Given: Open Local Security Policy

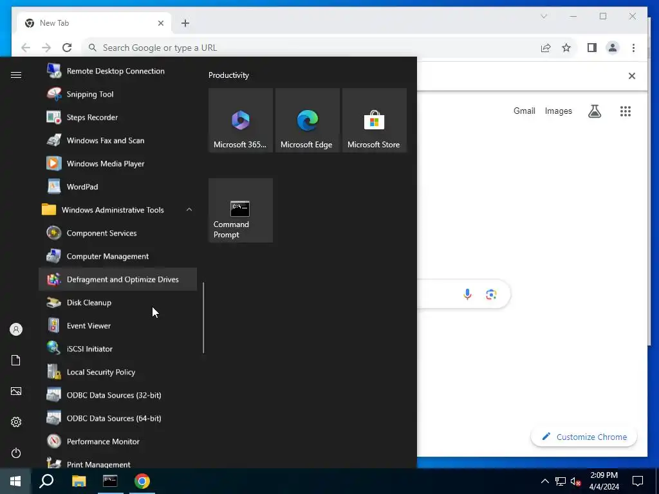Looking at the screenshot, I should click(x=118, y=372).
